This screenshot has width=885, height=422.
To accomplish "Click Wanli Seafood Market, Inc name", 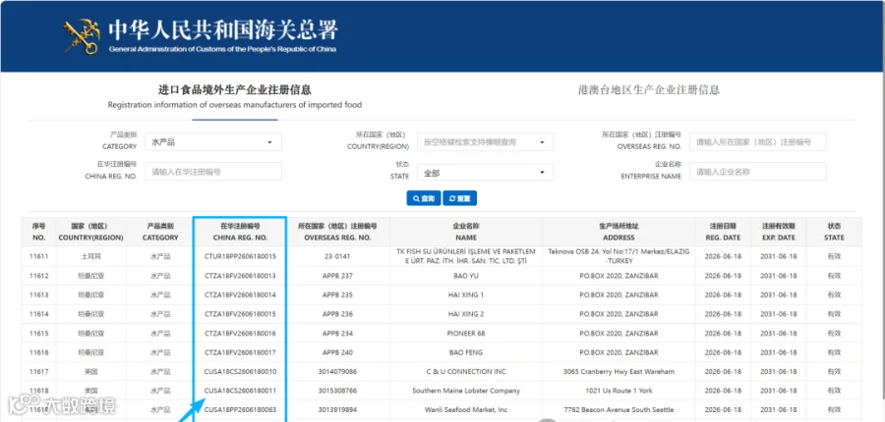I will pos(466,409).
